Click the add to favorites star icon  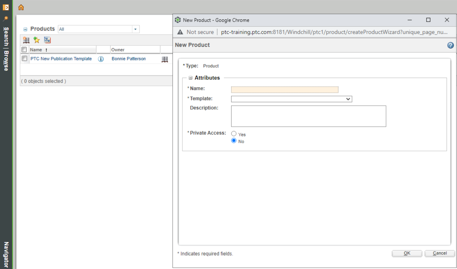click(x=36, y=40)
